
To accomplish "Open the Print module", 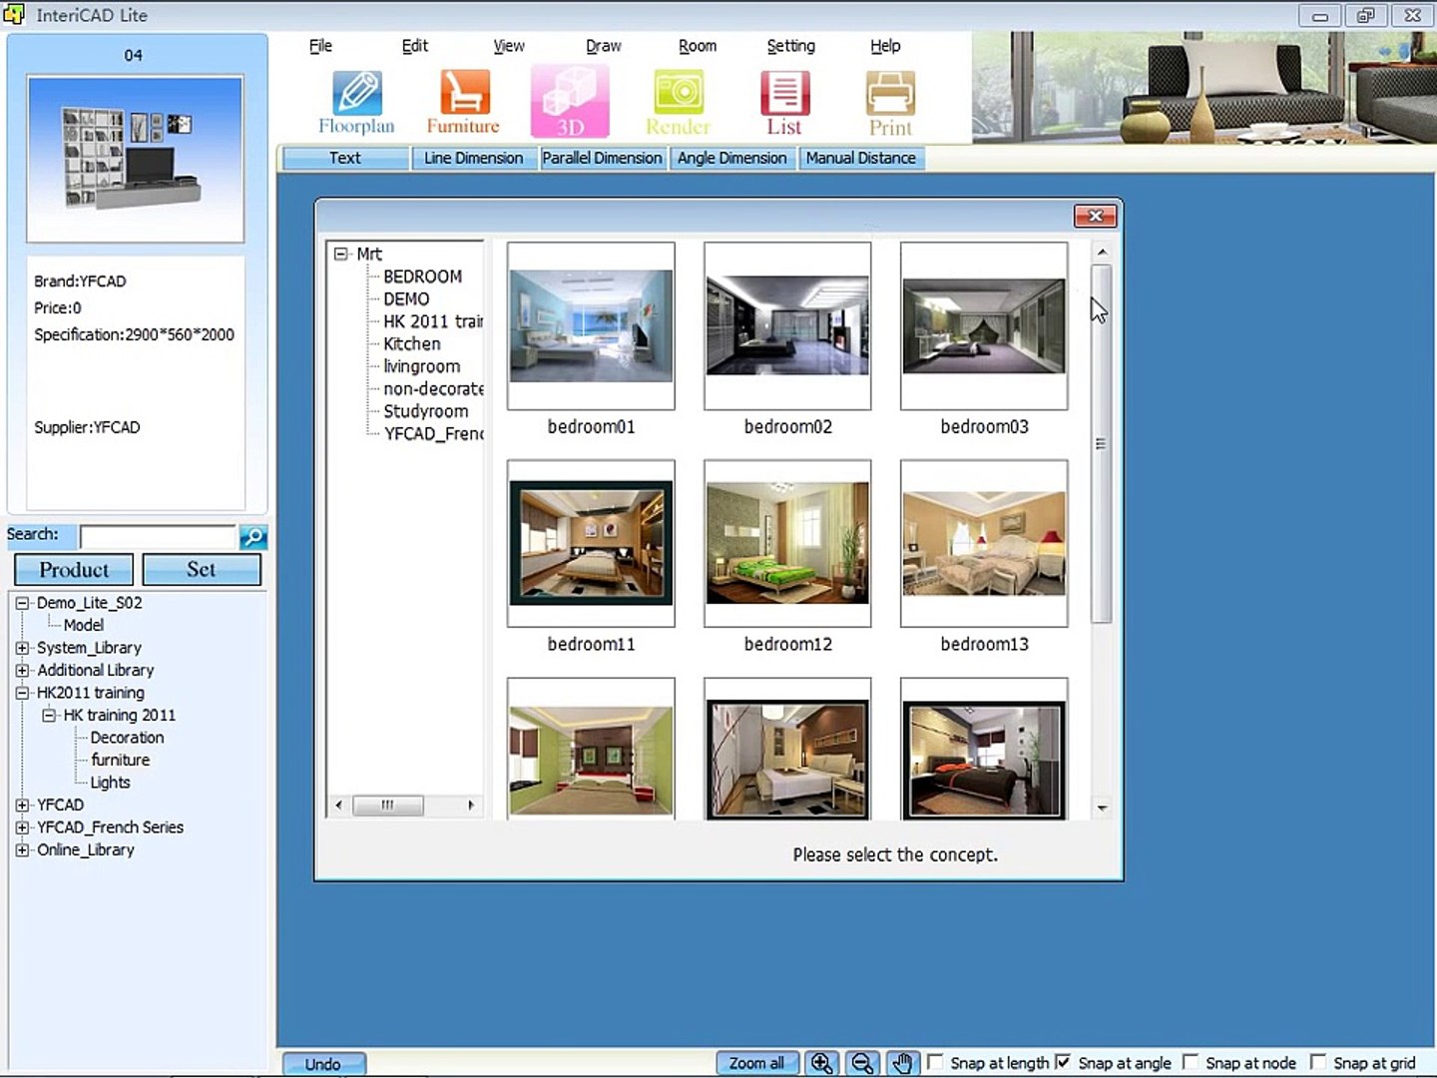I will coord(890,103).
